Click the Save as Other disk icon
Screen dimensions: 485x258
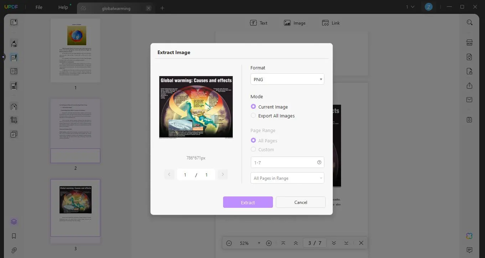pyautogui.click(x=470, y=120)
